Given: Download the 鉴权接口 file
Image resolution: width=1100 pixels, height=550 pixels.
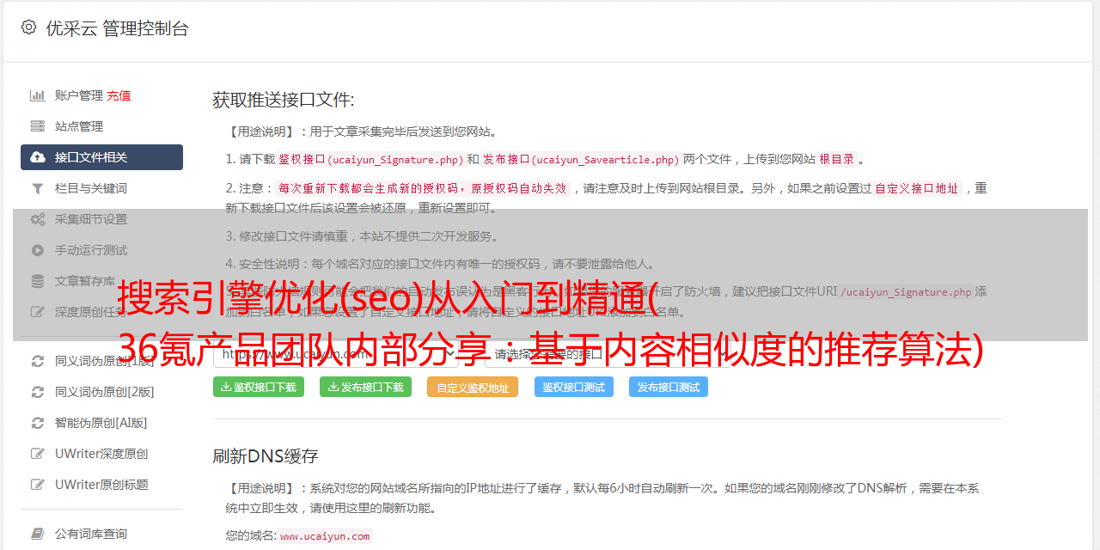Looking at the screenshot, I should point(259,387).
